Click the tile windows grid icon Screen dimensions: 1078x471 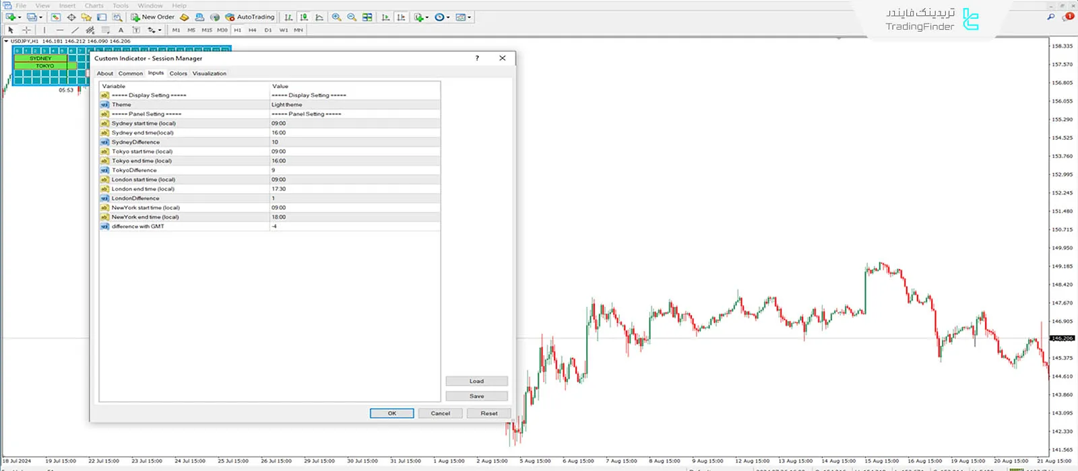(367, 17)
